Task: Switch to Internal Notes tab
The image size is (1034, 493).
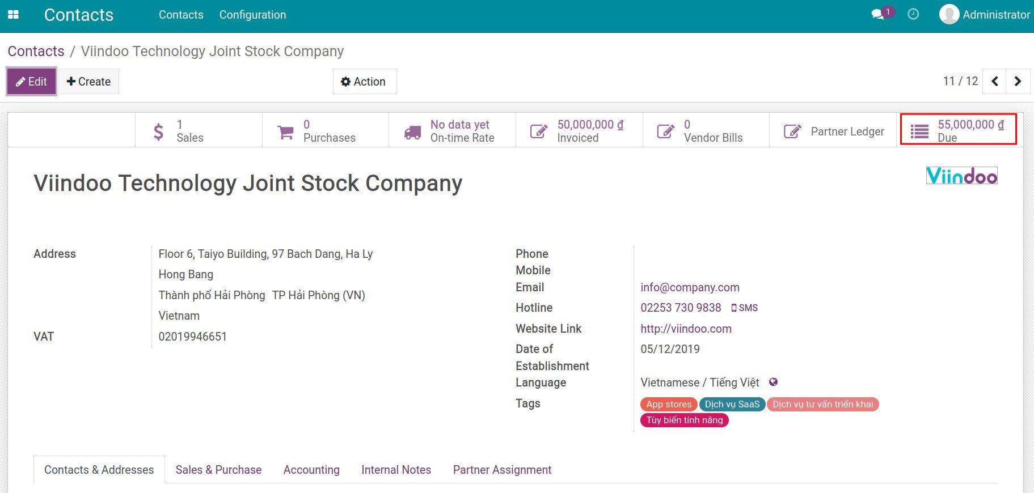Action: pyautogui.click(x=396, y=470)
